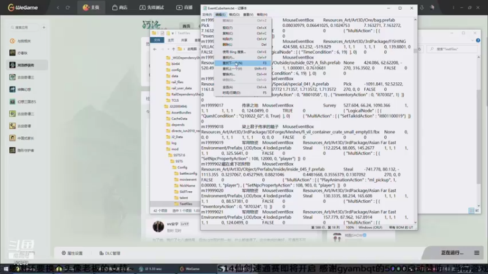488x274 pixels.
Task: Choose 查找 Ctrl+F in edit menu
Action: pos(243,57)
